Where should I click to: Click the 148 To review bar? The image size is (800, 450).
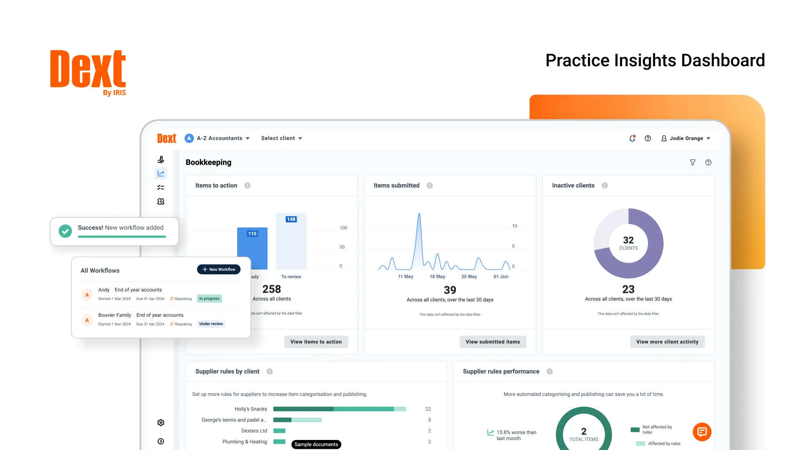pyautogui.click(x=291, y=241)
